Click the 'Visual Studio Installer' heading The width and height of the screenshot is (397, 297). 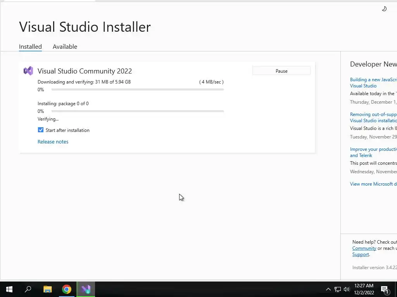point(85,27)
